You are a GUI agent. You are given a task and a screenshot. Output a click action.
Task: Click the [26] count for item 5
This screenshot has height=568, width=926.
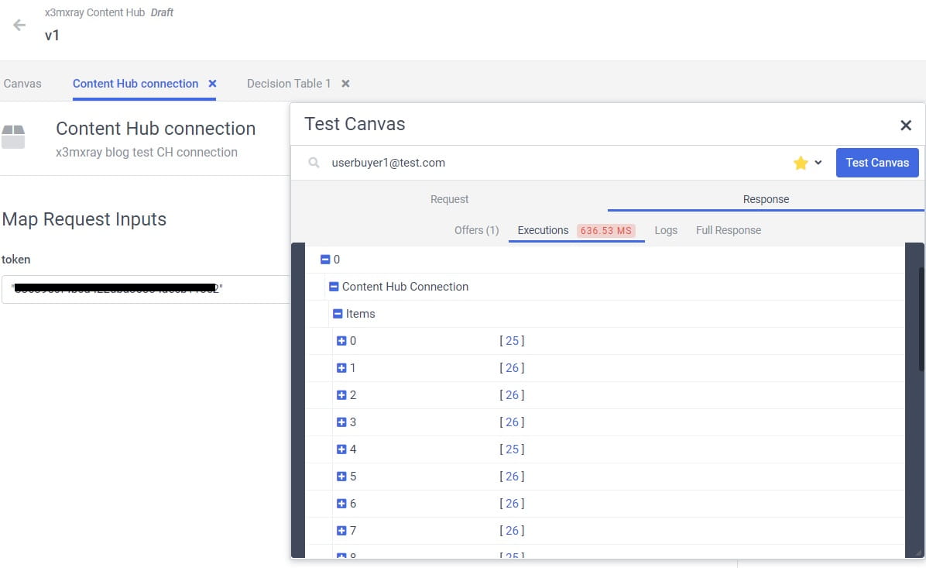point(512,477)
